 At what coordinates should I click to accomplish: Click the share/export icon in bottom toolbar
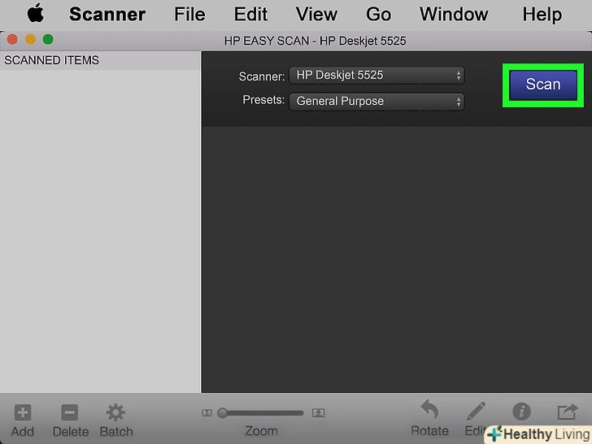pyautogui.click(x=568, y=411)
